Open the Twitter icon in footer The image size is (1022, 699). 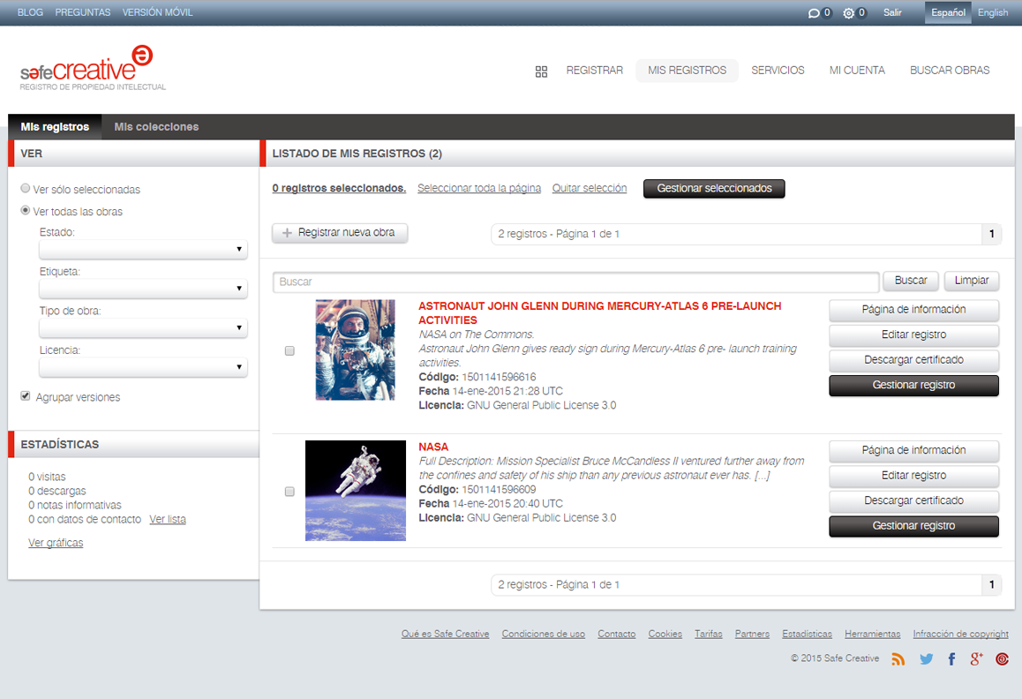click(926, 659)
